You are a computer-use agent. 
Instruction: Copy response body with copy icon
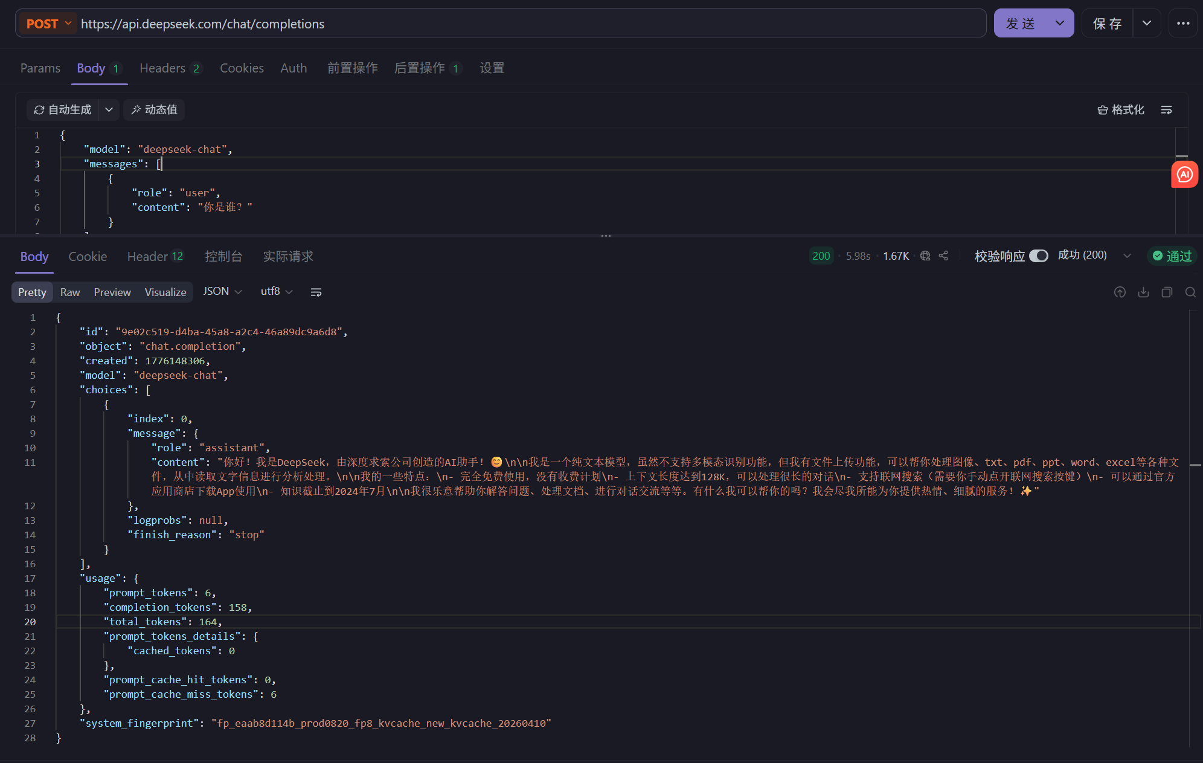pos(1167,292)
